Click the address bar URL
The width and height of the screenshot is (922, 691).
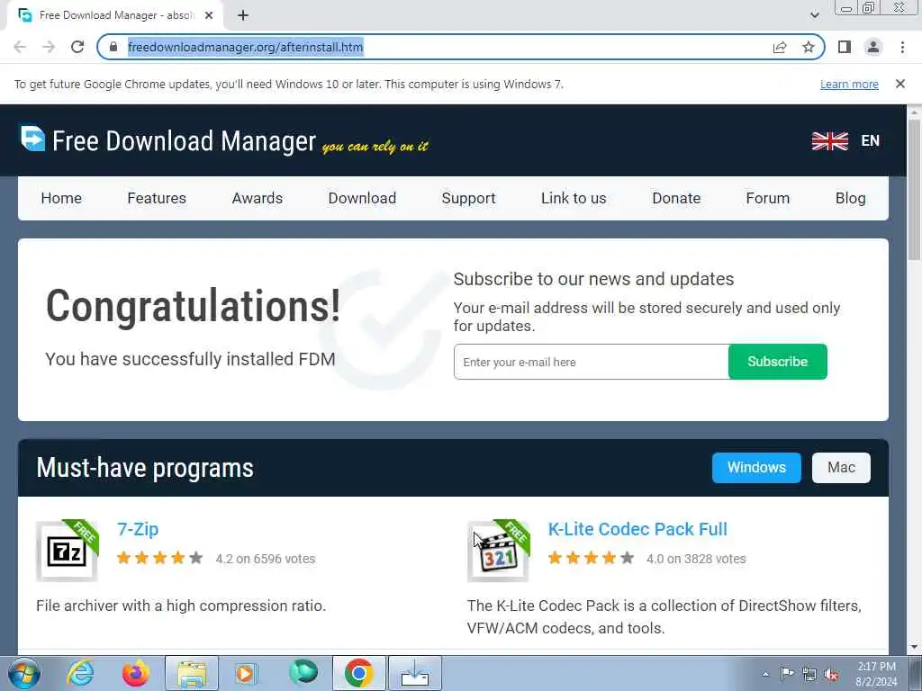tap(245, 47)
